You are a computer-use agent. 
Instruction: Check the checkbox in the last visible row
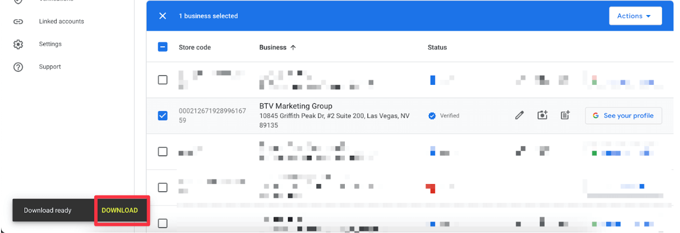(x=163, y=223)
